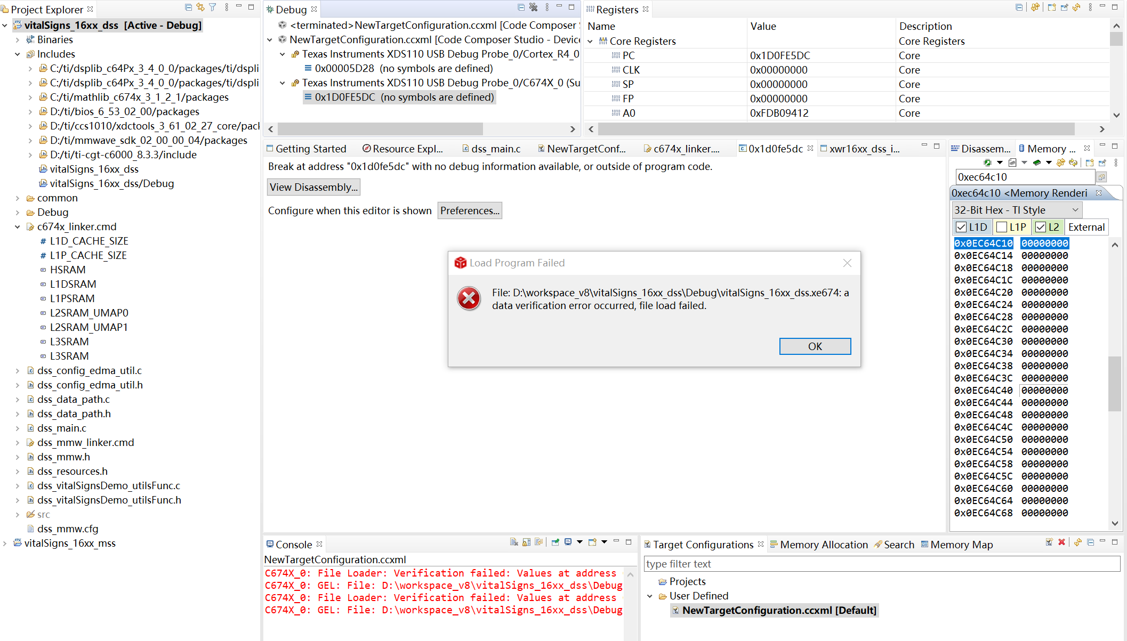Pin the Registers view to debug context

[x=1064, y=7]
